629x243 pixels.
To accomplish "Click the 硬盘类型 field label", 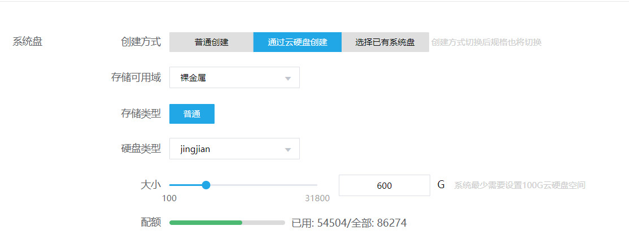I will (141, 149).
